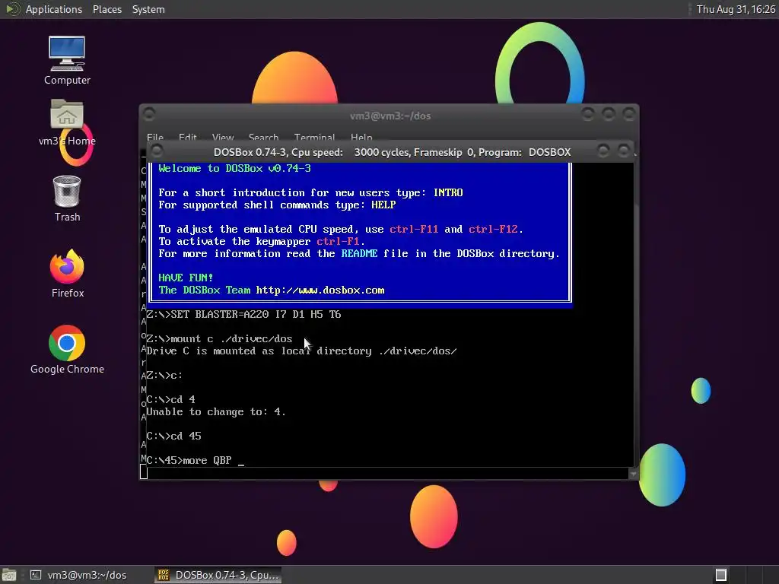Click the terminal window menu button in the title bar

[x=149, y=115]
